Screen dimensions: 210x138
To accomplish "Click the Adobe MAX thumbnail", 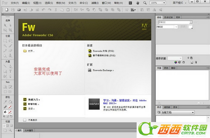I will click(x=94, y=104).
